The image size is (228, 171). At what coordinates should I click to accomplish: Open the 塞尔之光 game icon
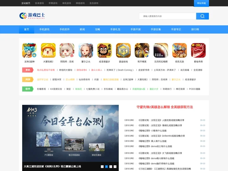click(x=85, y=50)
